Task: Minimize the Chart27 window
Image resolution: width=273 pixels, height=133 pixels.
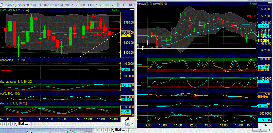Action: [x=114, y=5]
